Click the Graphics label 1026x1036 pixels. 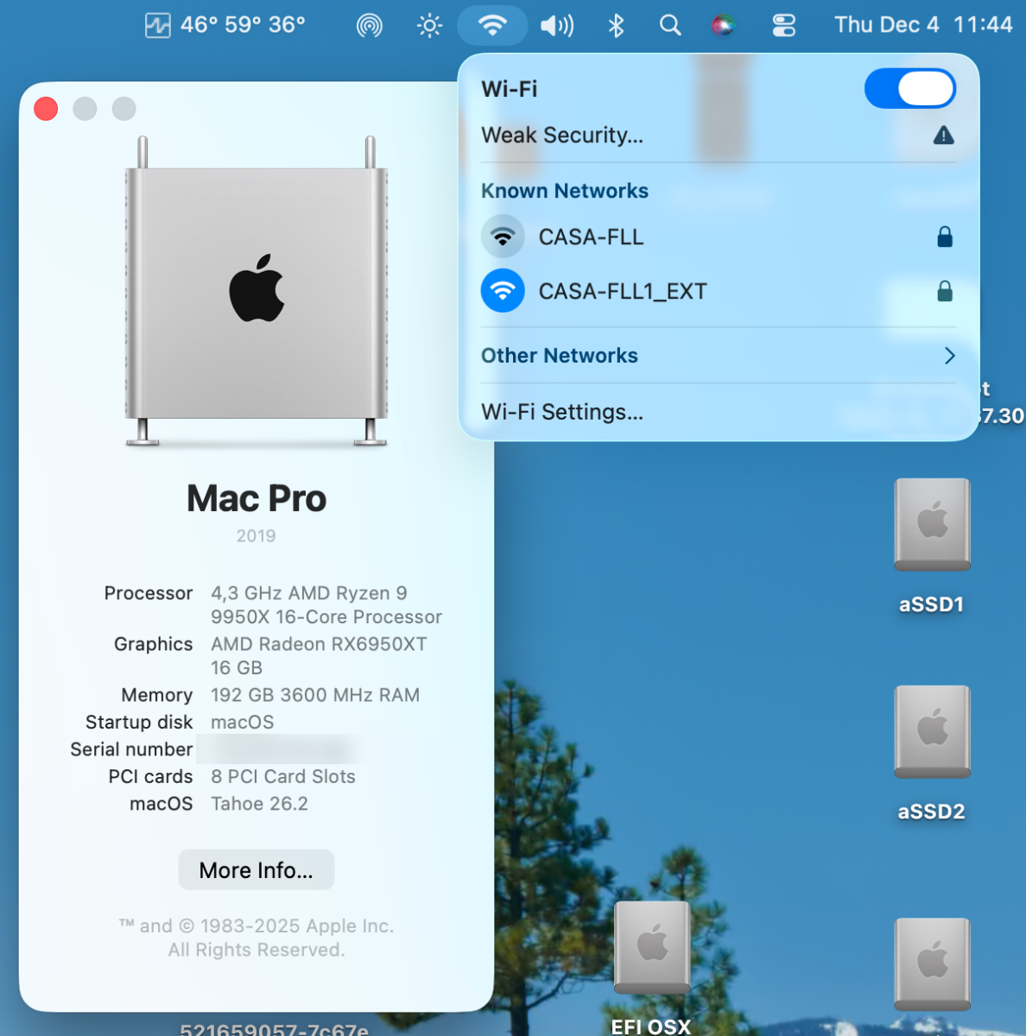(154, 644)
